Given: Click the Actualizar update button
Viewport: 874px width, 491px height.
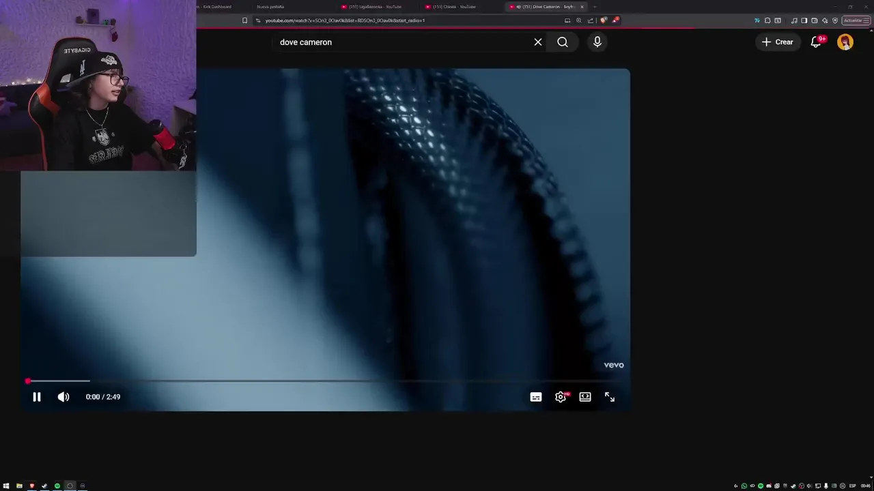Looking at the screenshot, I should pos(856,20).
